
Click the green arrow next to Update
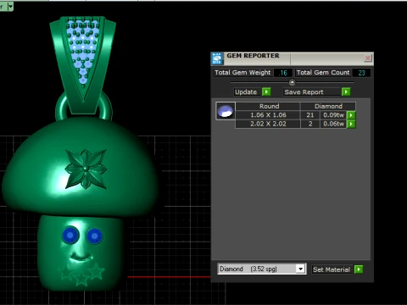266,91
